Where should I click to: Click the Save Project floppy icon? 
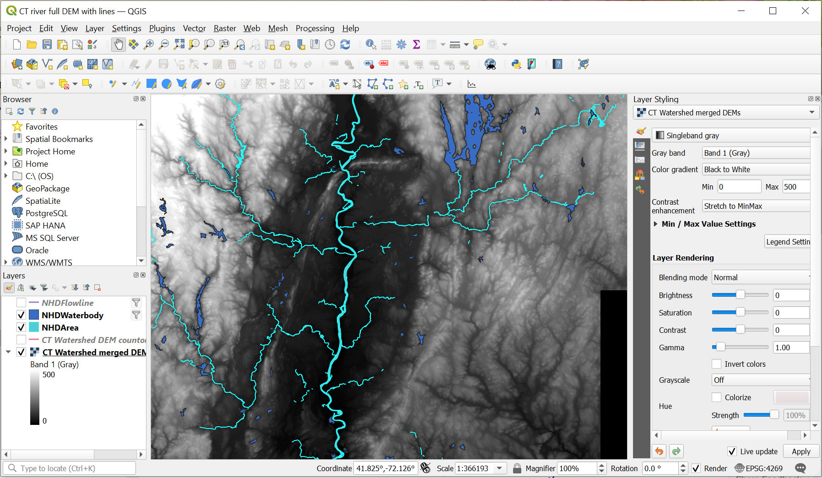[x=47, y=44]
